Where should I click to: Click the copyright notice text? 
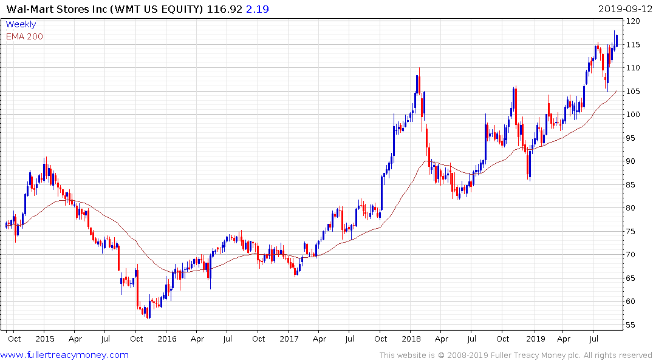(516, 356)
